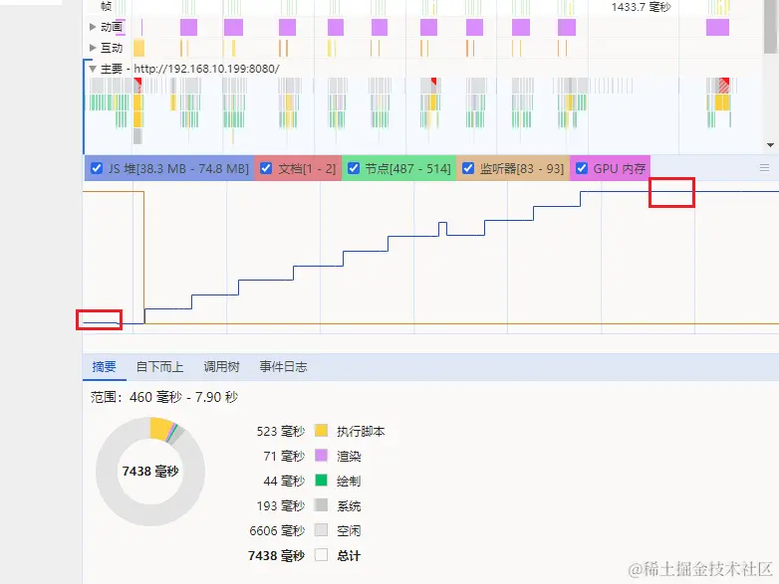Collapse the 主要 thread track

click(93, 69)
